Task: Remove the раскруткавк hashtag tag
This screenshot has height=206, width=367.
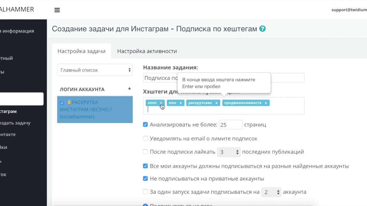Action: coord(216,103)
